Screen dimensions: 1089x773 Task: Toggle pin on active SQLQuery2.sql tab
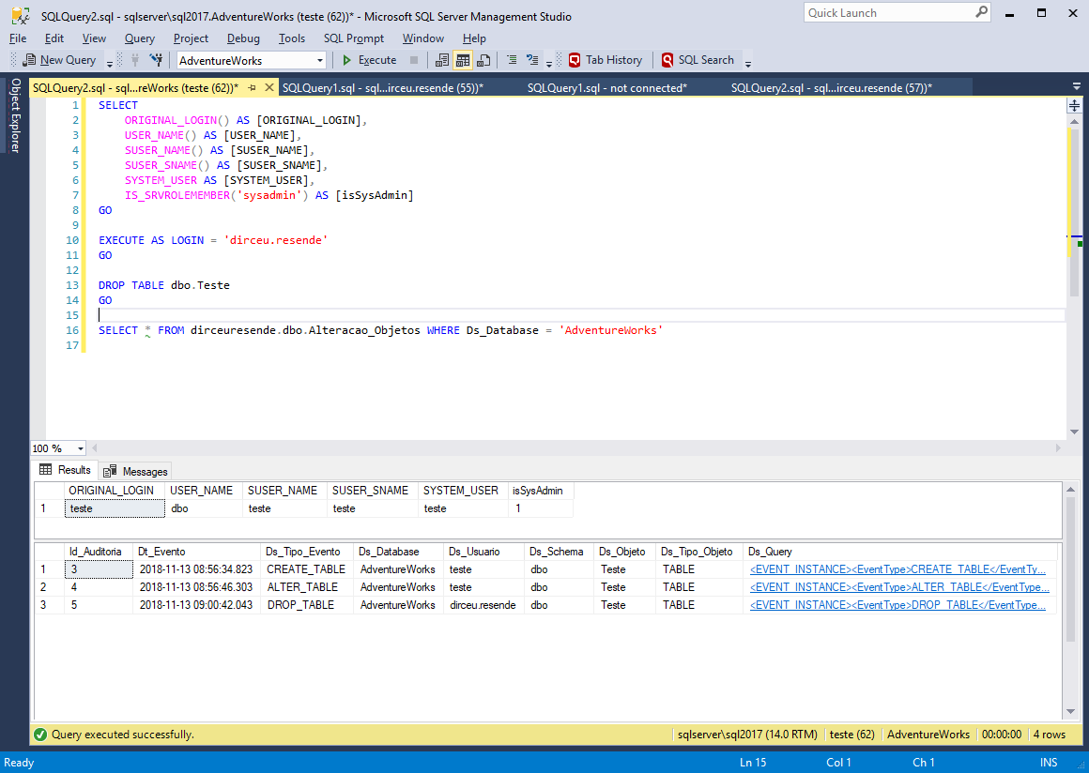[253, 87]
